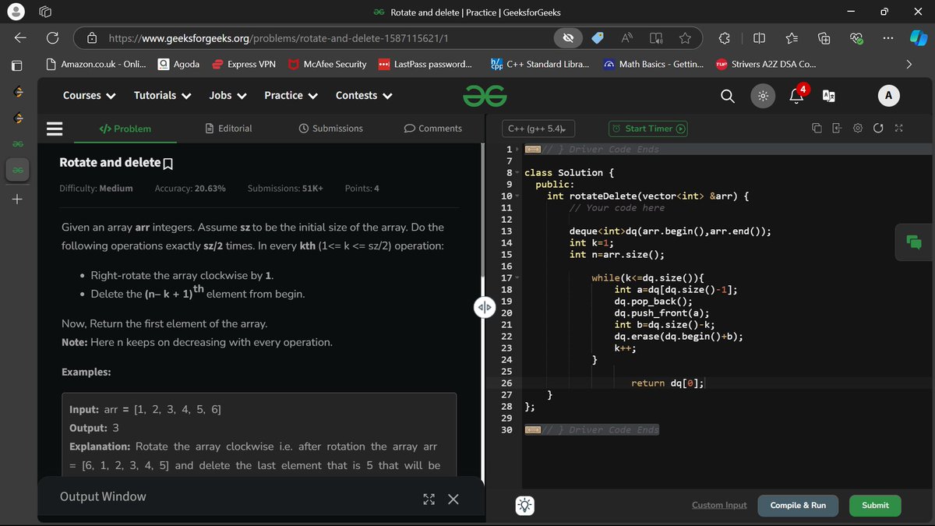Start the coding timer
The width and height of the screenshot is (935, 526).
coord(648,129)
